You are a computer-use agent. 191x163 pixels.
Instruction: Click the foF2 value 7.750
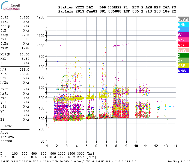click(x=25, y=17)
